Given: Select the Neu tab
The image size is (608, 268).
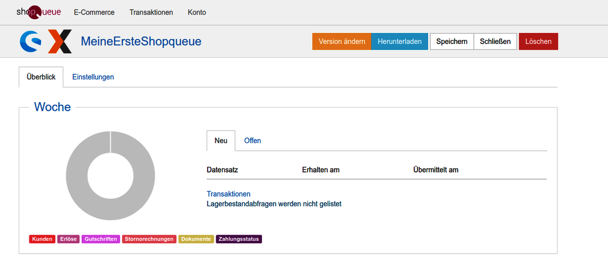Looking at the screenshot, I should (221, 141).
